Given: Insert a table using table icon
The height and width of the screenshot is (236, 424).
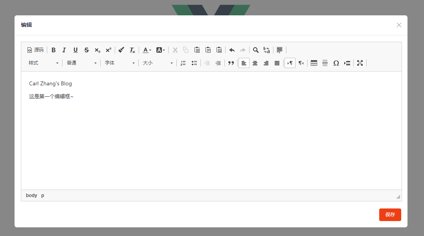Looking at the screenshot, I should 314,63.
